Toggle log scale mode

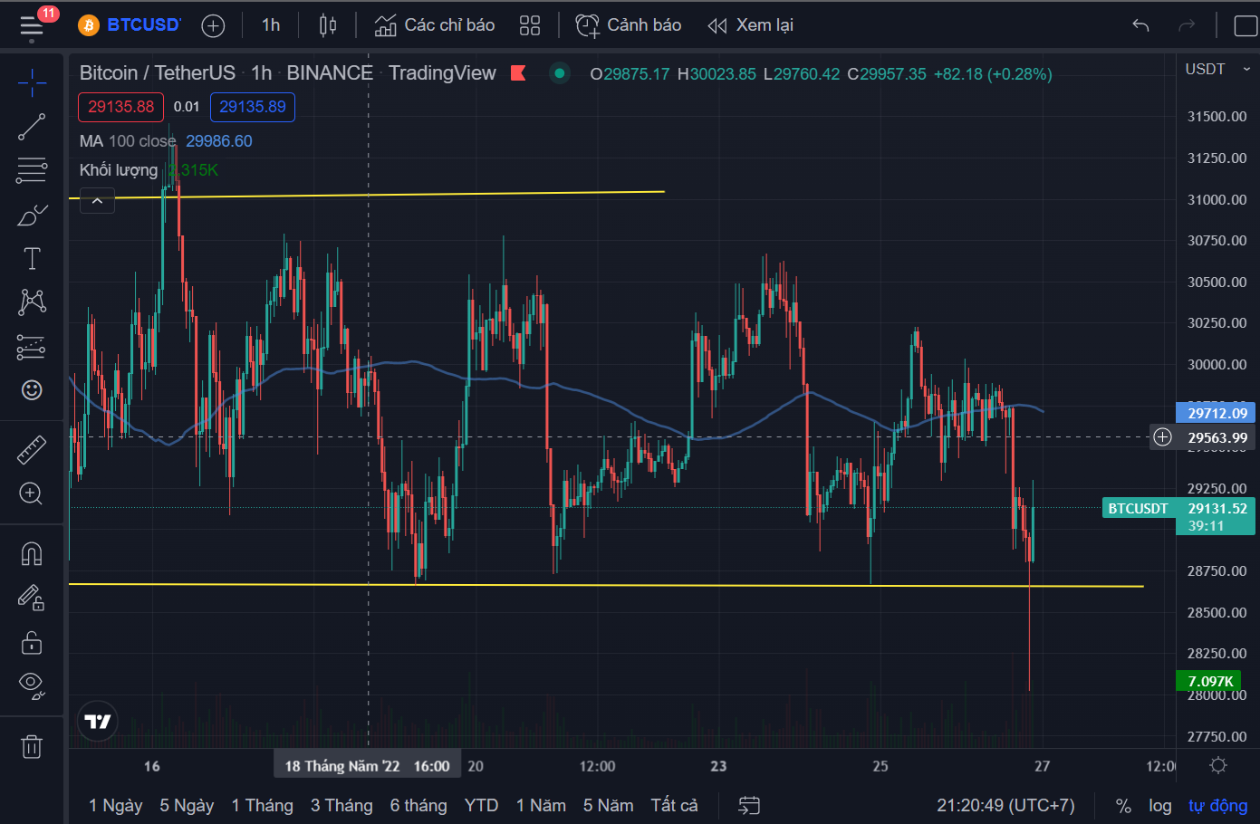click(x=1159, y=805)
